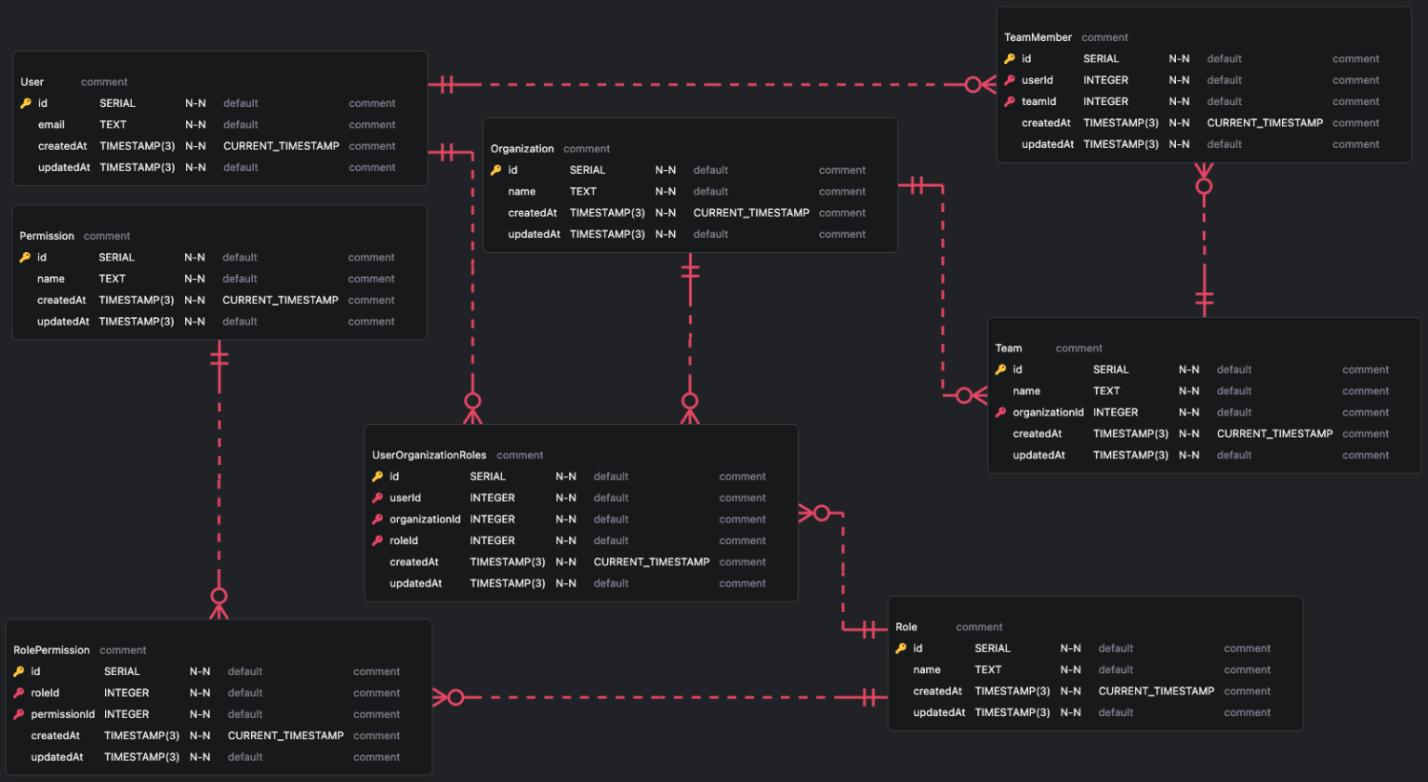Click the comment field on User email row
Screen dimensions: 1428x782
pos(372,124)
